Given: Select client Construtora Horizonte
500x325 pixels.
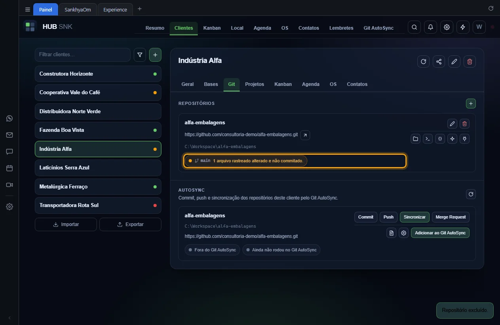Looking at the screenshot, I should pyautogui.click(x=98, y=74).
